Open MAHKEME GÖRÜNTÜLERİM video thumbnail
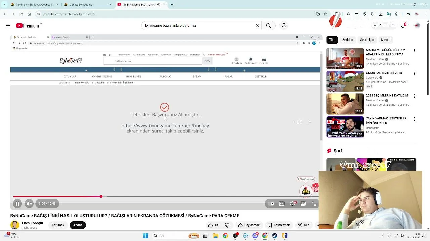This screenshot has height=241, width=430. 345,58
